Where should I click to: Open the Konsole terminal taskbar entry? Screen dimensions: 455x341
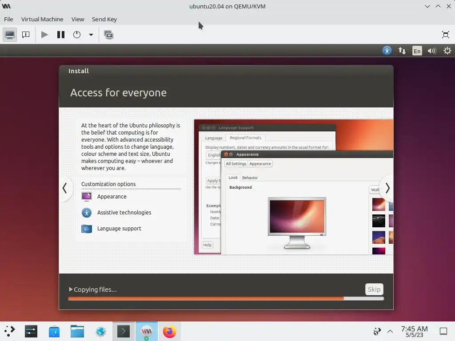click(124, 331)
